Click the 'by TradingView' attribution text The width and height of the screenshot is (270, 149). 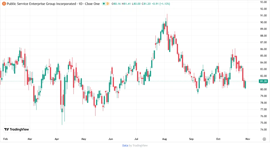pyautogui.click(x=138, y=145)
